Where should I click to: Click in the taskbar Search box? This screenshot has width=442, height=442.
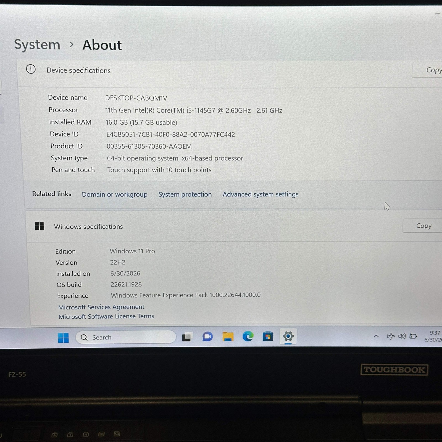pyautogui.click(x=126, y=337)
